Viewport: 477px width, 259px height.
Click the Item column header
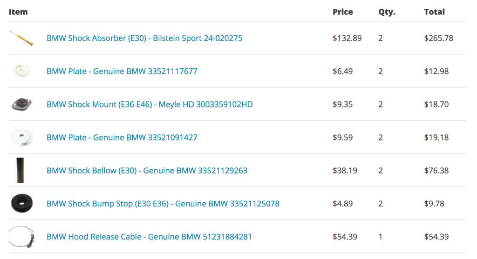coord(18,12)
